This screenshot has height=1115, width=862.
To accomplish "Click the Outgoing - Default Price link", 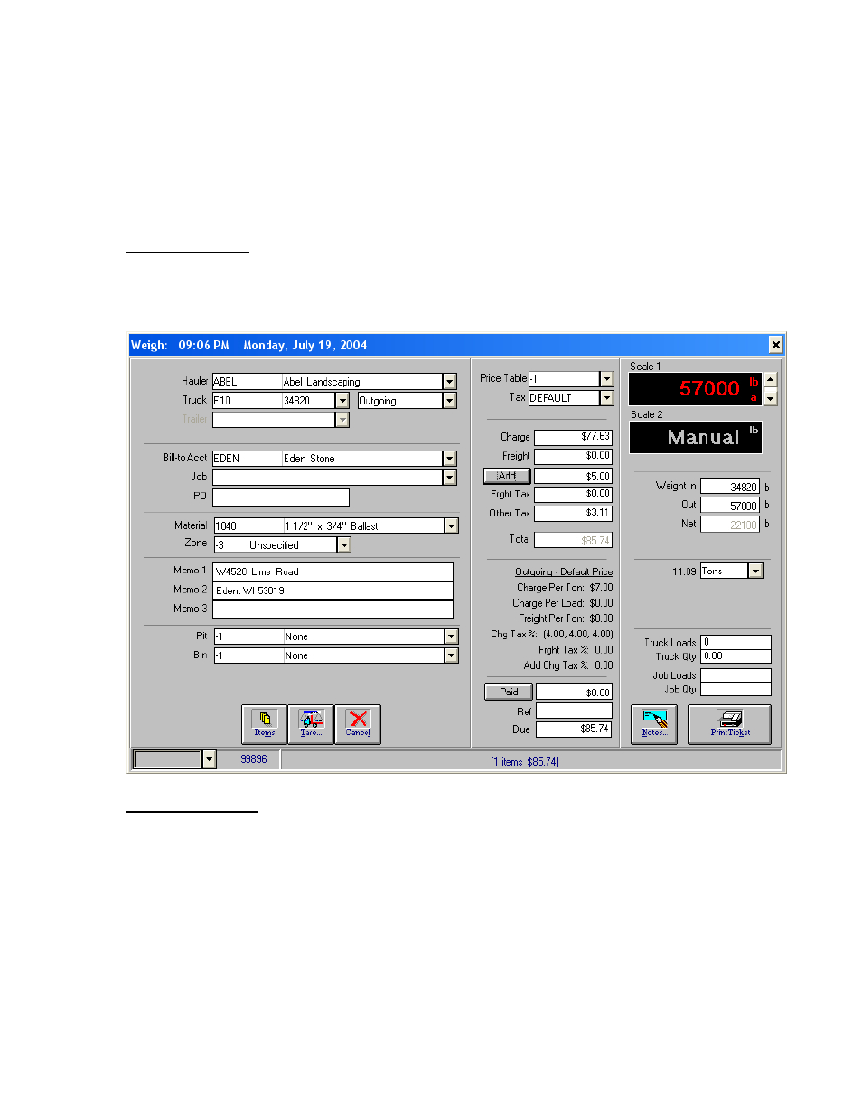I will click(564, 571).
